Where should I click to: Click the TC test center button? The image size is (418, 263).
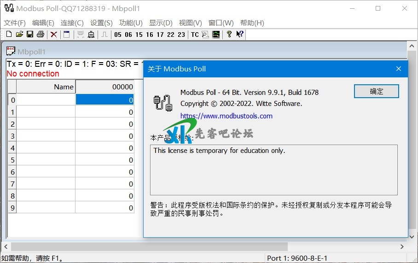195,34
